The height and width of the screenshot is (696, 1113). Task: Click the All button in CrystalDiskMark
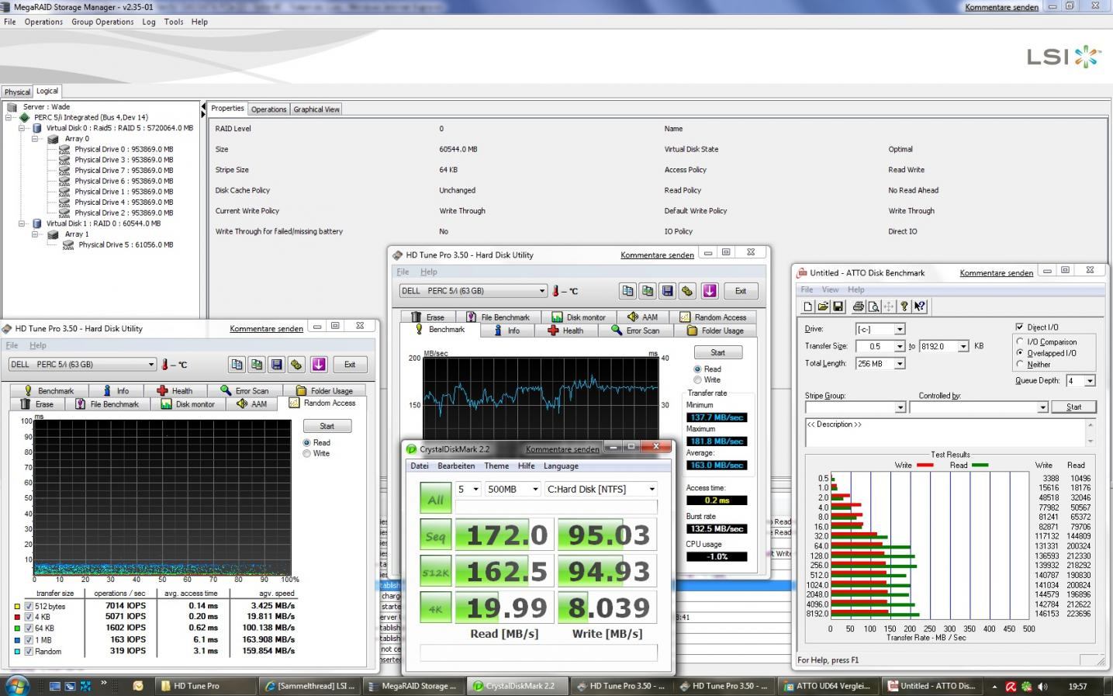click(x=435, y=498)
